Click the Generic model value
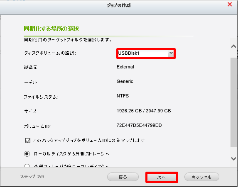This screenshot has height=187, width=238. tap(125, 81)
